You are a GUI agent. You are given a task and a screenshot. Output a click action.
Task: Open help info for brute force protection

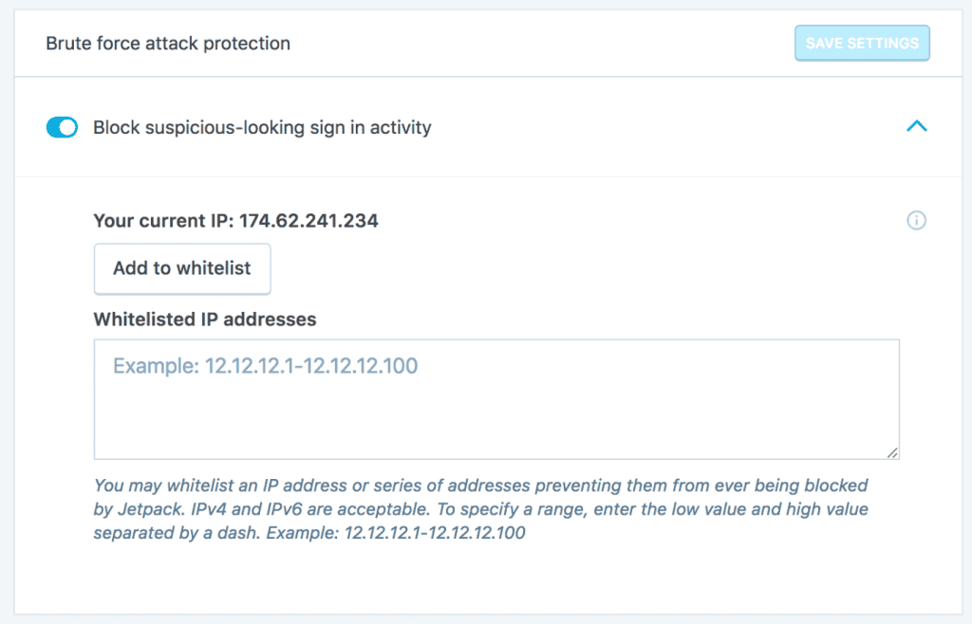click(916, 220)
